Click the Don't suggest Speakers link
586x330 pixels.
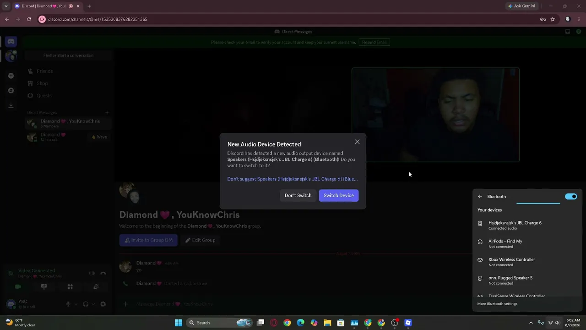(293, 179)
